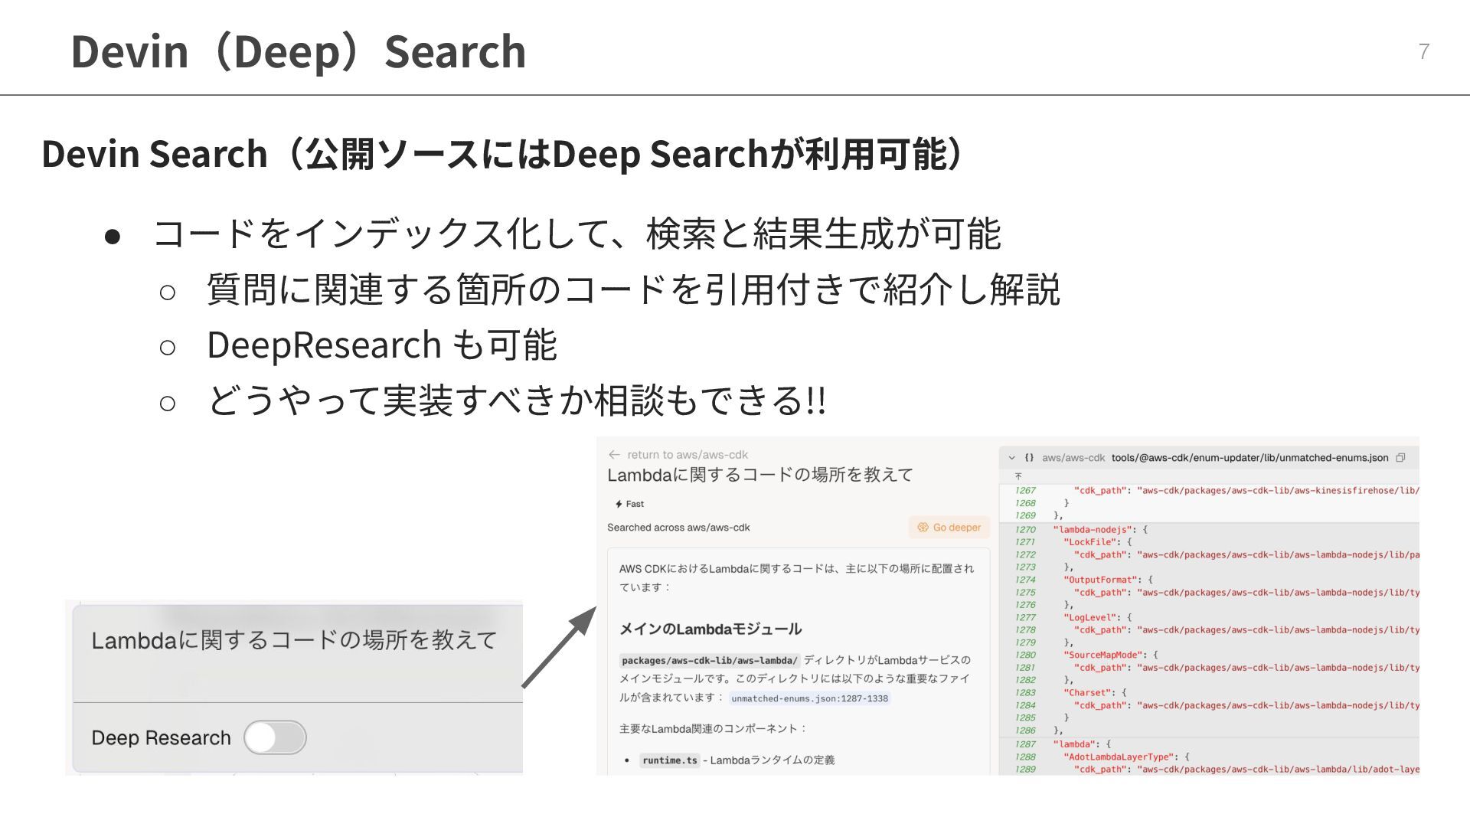Viewport: 1470px width, 827px height.
Task: Click the brain icon on Go deeper
Action: (x=923, y=528)
